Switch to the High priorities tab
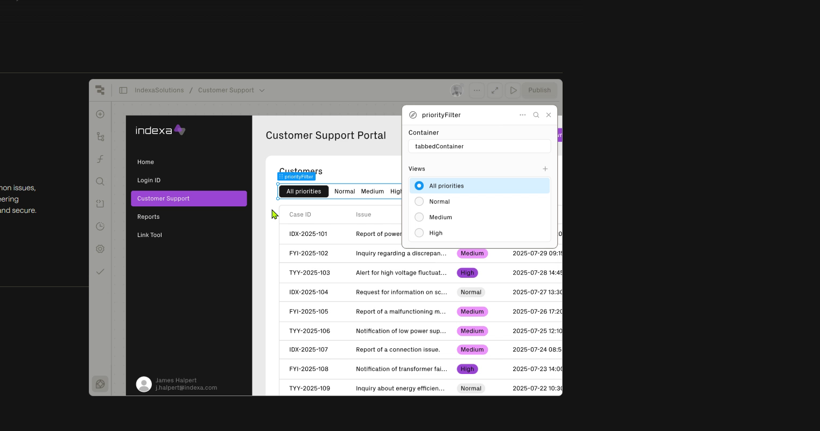This screenshot has width=820, height=431. point(397,191)
